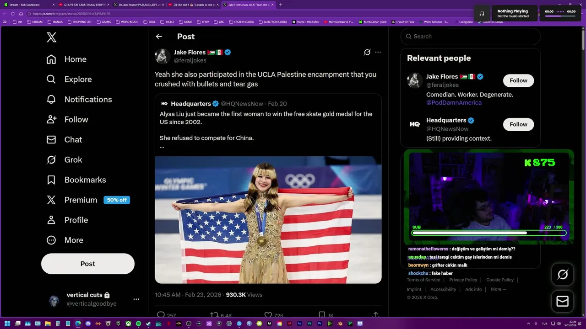Switch to She did it 5 quads tab
586x329 pixels.
pos(193,5)
